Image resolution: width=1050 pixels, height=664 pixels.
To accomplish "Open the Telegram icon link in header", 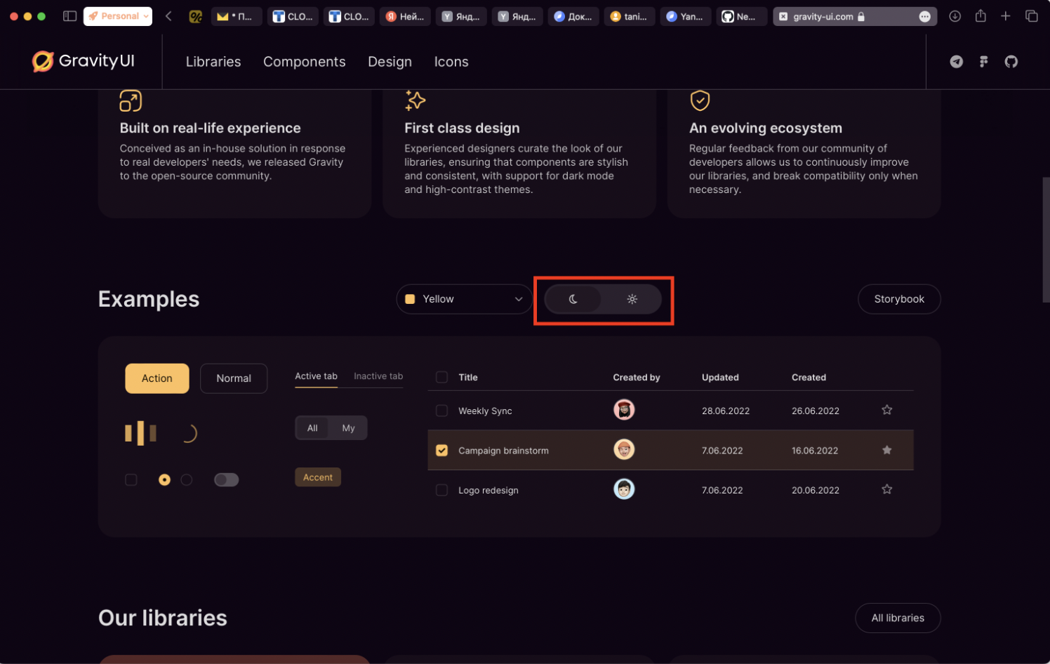I will pos(956,62).
